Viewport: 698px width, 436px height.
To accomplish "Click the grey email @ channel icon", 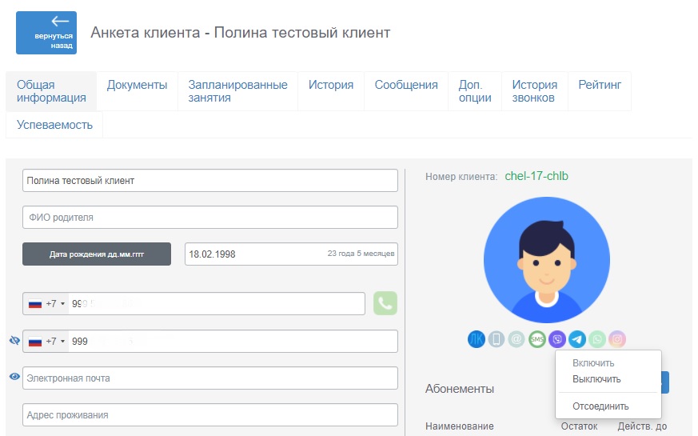I will click(x=517, y=339).
